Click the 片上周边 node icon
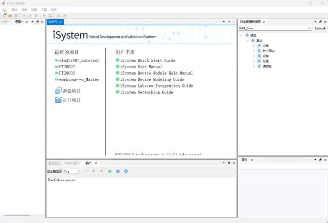Screen dimensions: 328x223 pos(260,51)
